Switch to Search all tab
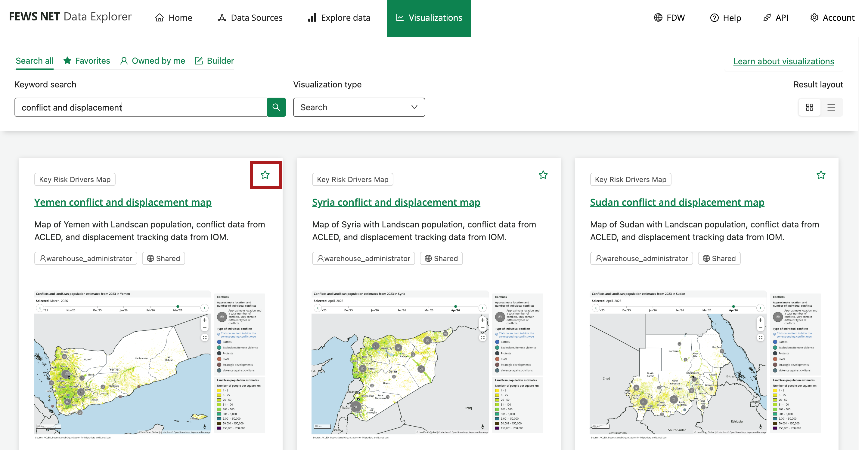The height and width of the screenshot is (450, 859). click(x=35, y=61)
